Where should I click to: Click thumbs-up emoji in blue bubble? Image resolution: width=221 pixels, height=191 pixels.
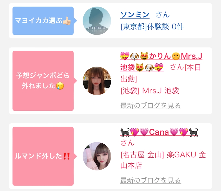67,21
